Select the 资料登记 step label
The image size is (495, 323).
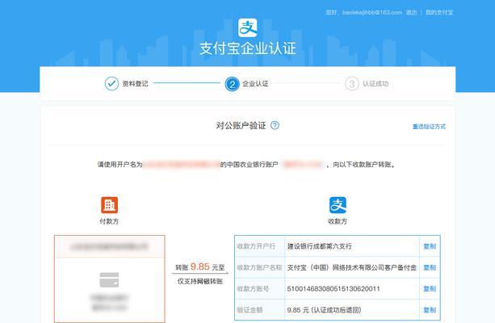coord(135,84)
